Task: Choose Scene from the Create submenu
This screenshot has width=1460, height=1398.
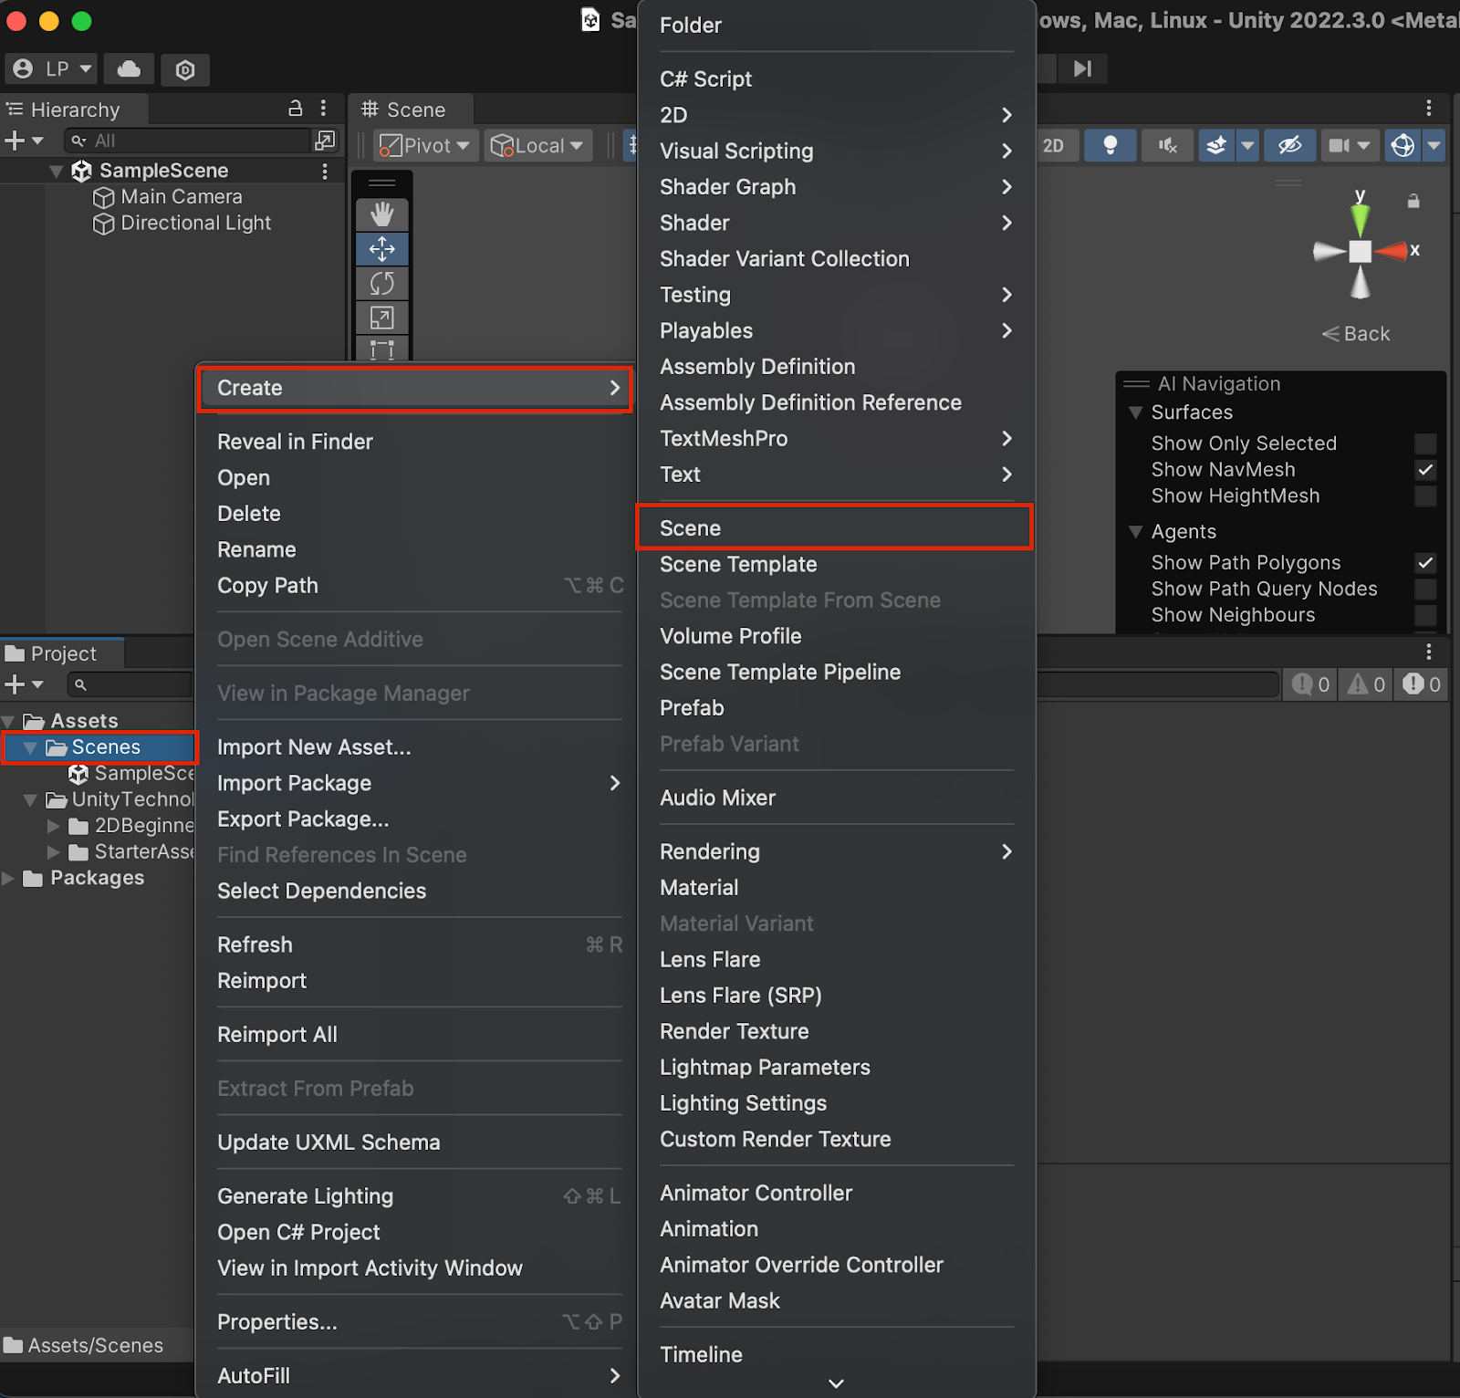Action: (x=690, y=528)
